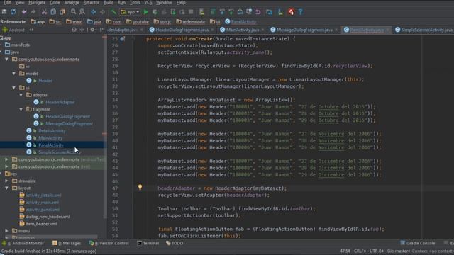Click the Paste icon in toolbar

click(x=62, y=12)
